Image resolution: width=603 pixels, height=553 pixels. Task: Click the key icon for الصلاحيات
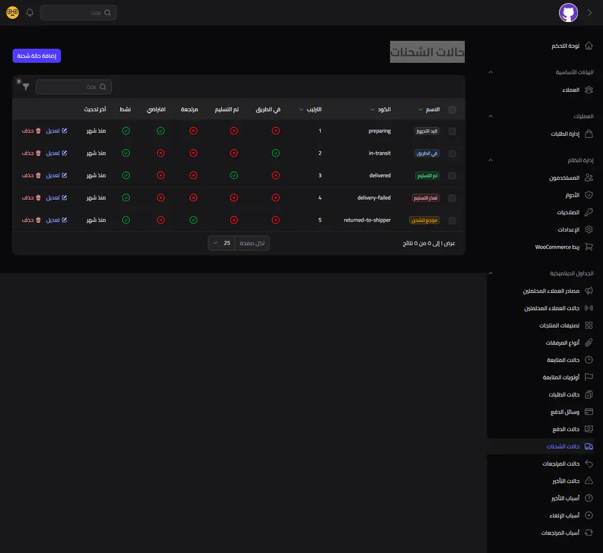coord(589,212)
